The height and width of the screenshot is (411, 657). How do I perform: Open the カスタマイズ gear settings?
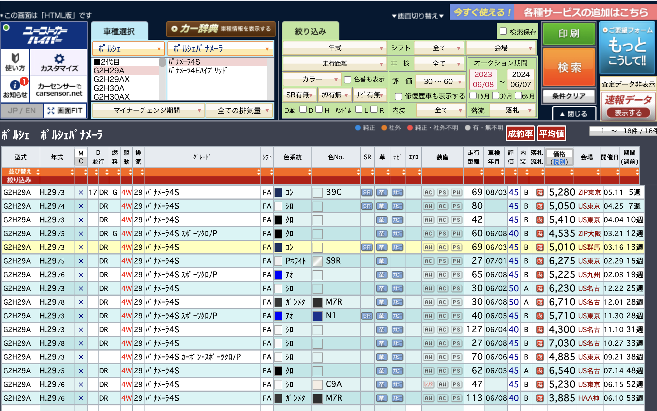tap(59, 62)
